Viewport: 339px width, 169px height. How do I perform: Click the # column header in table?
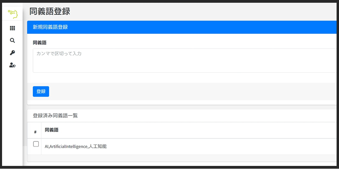pyautogui.click(x=35, y=132)
